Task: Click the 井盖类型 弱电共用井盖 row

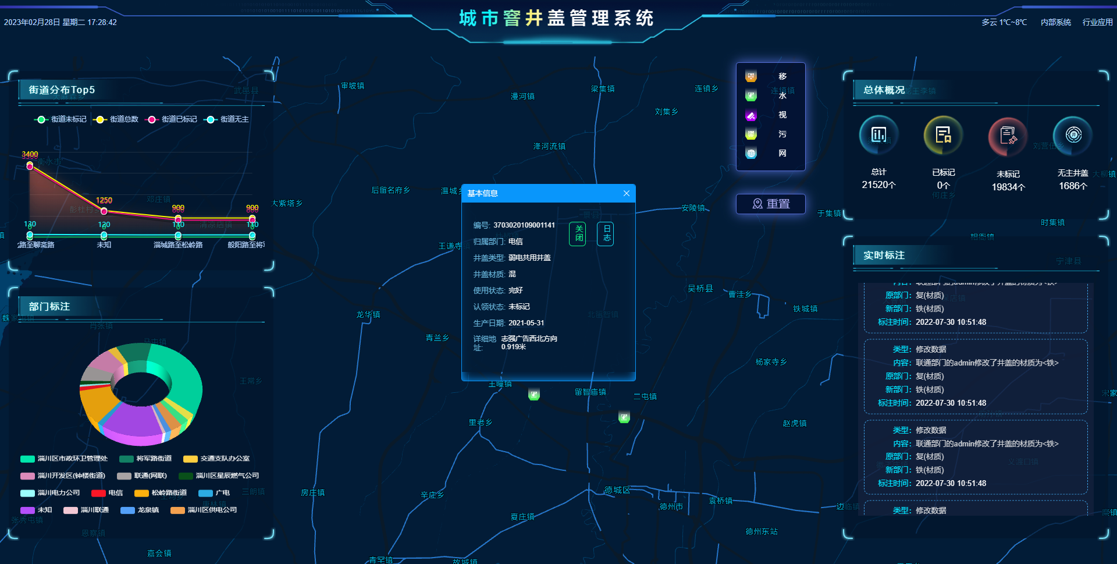Action: pyautogui.click(x=512, y=258)
